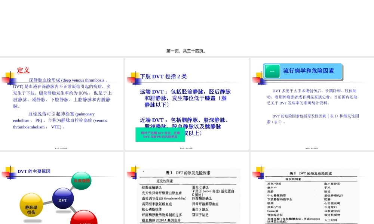
Task: Select the first slide titled 定义
Action: 62,104
